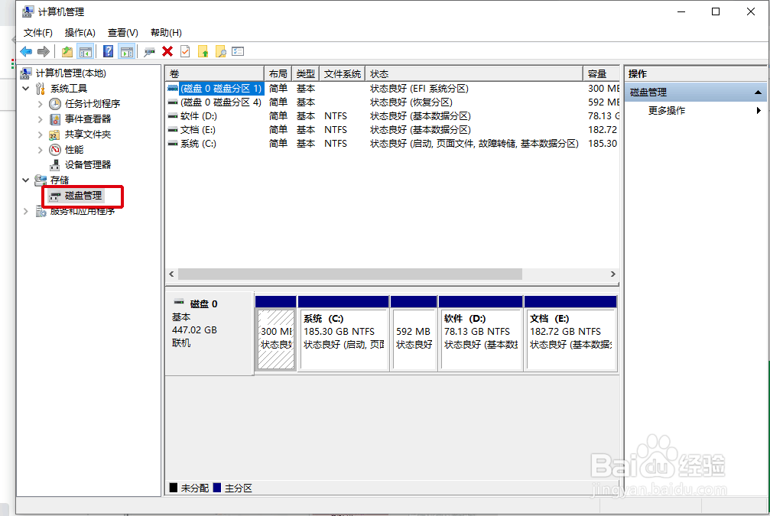Click the 任务计划程序 clock icon

55,104
